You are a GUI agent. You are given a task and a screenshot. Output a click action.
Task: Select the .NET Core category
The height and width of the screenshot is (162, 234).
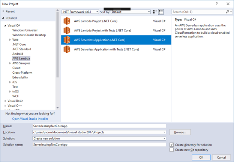point(19,44)
